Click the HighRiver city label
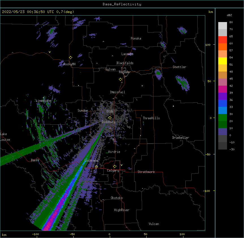 tap(122, 210)
